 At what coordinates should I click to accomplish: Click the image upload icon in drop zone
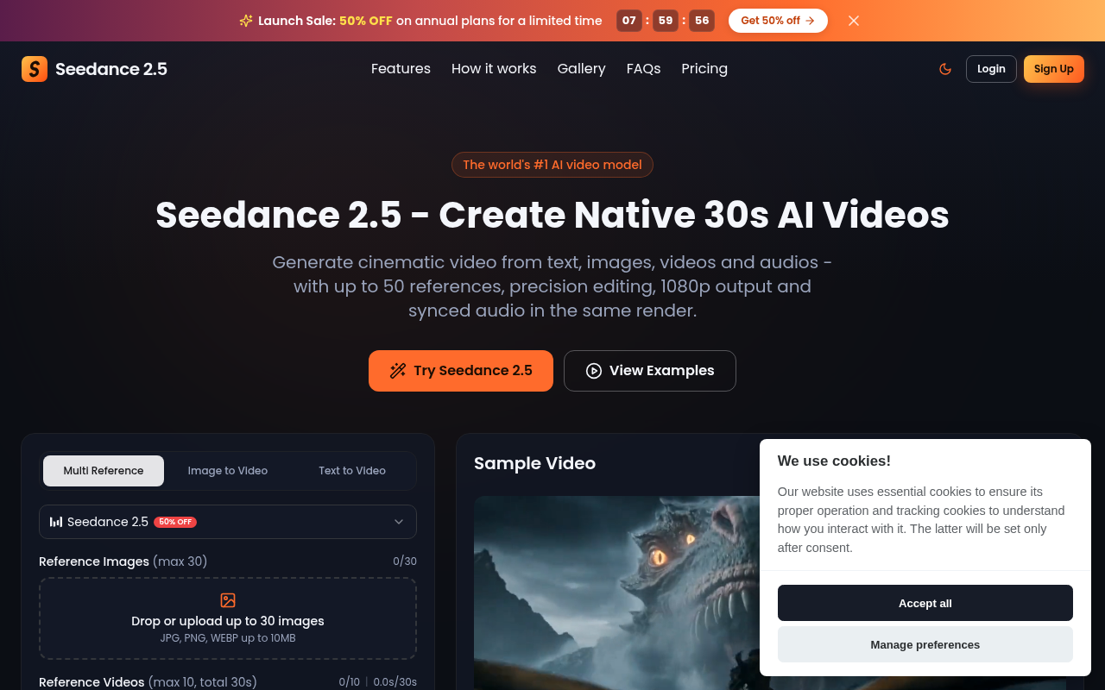coord(228,600)
